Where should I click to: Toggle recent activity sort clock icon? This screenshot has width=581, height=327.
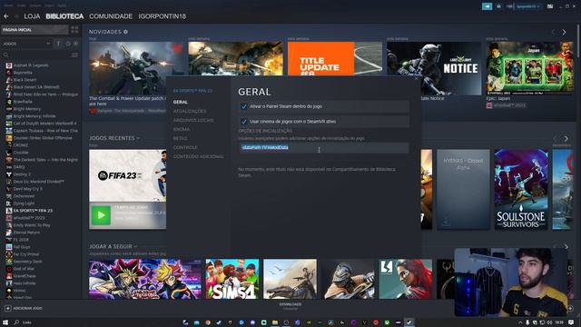(68, 44)
